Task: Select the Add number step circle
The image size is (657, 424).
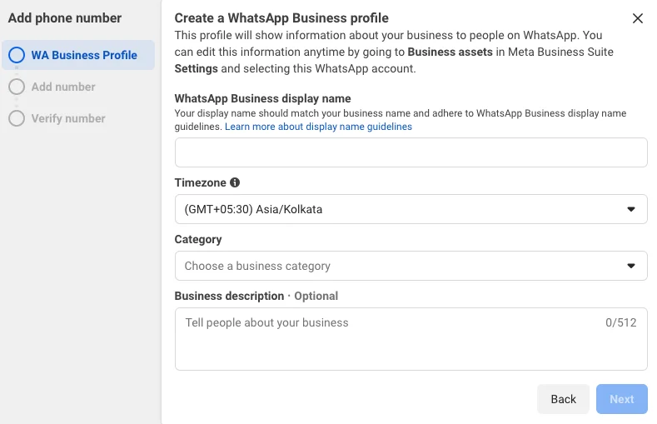Action: pyautogui.click(x=17, y=87)
